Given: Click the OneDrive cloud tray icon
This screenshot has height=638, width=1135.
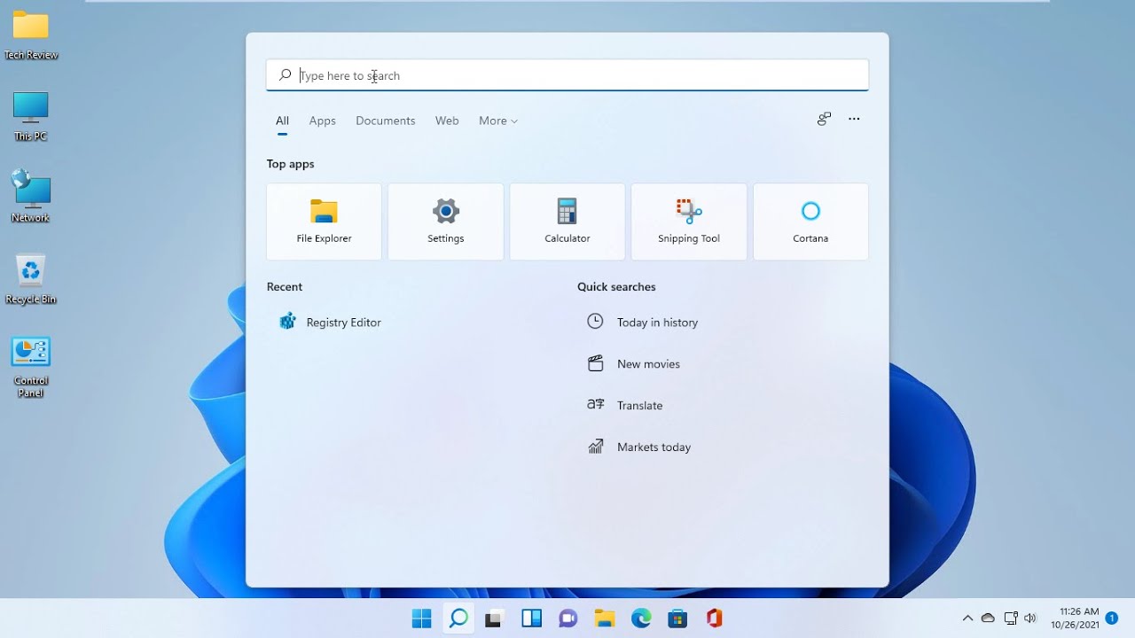Looking at the screenshot, I should point(988,619).
